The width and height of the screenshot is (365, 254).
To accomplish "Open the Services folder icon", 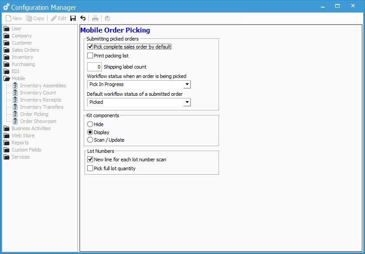I will pyautogui.click(x=7, y=157).
